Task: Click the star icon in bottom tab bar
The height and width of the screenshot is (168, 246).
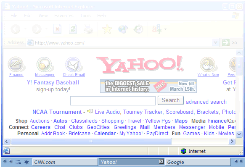Action: (26, 162)
